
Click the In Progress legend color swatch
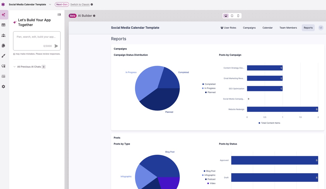coord(203,88)
